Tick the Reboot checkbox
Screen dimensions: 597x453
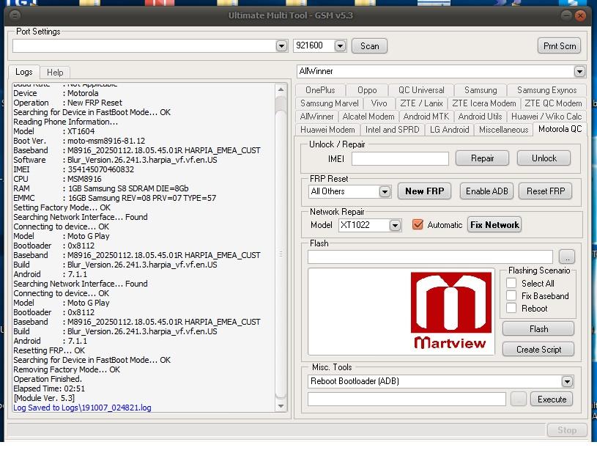pos(511,308)
